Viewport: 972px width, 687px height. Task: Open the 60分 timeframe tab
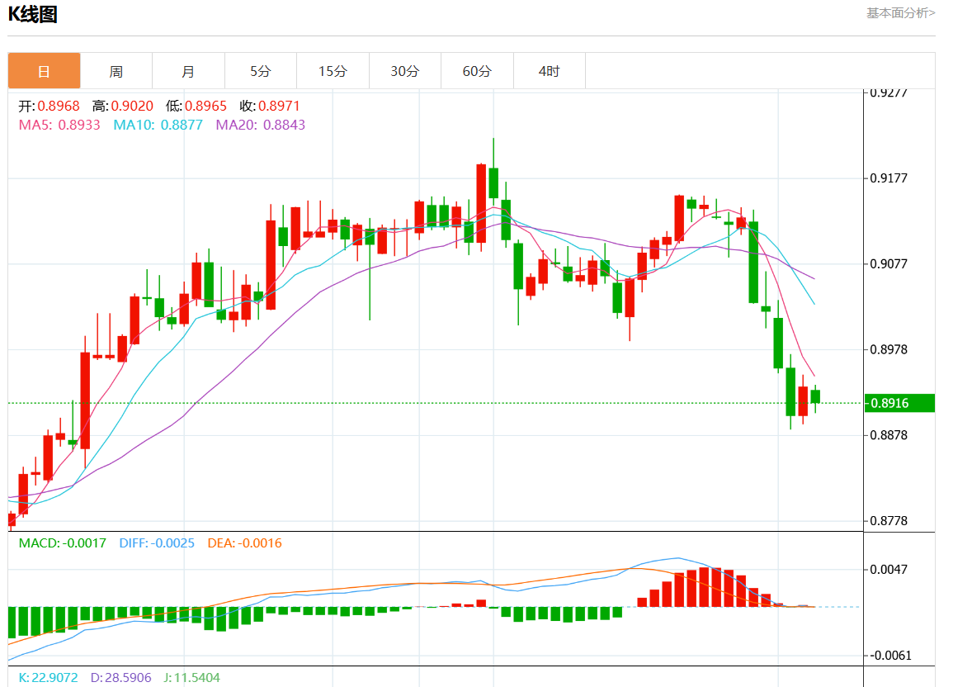[477, 71]
